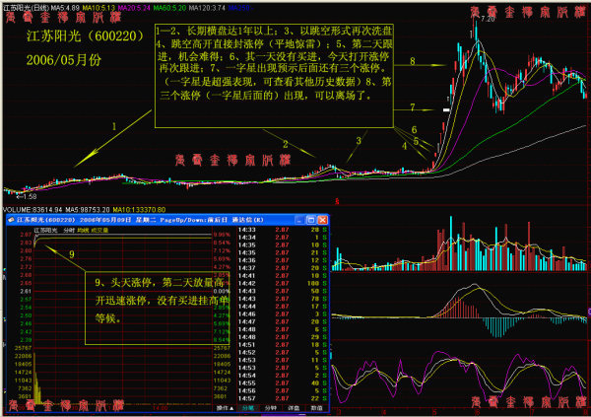Click the 2.61 previous-close price on popup axis
591x417 pixels.
click(26, 292)
